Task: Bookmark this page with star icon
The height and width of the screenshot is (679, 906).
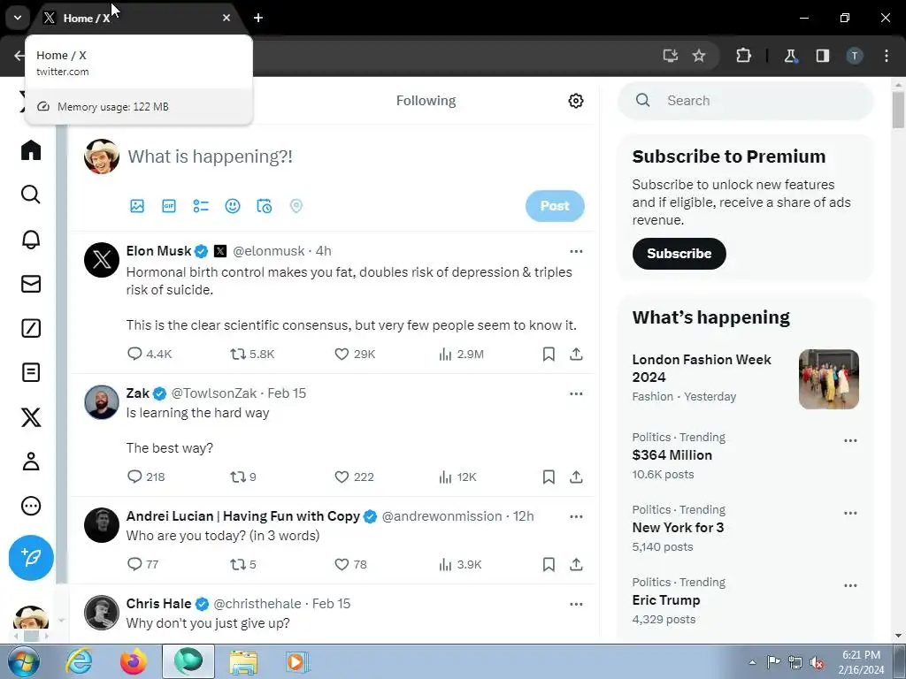Action: point(699,56)
